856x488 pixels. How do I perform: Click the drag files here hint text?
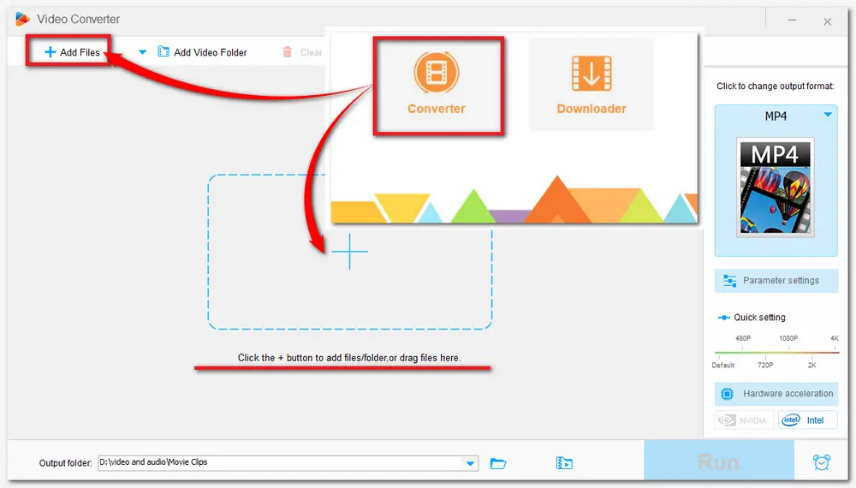coord(349,358)
